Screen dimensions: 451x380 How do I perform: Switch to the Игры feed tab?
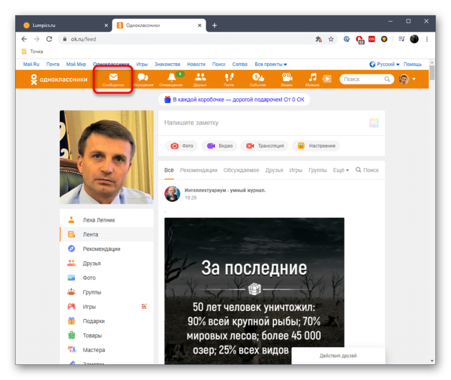tap(295, 170)
